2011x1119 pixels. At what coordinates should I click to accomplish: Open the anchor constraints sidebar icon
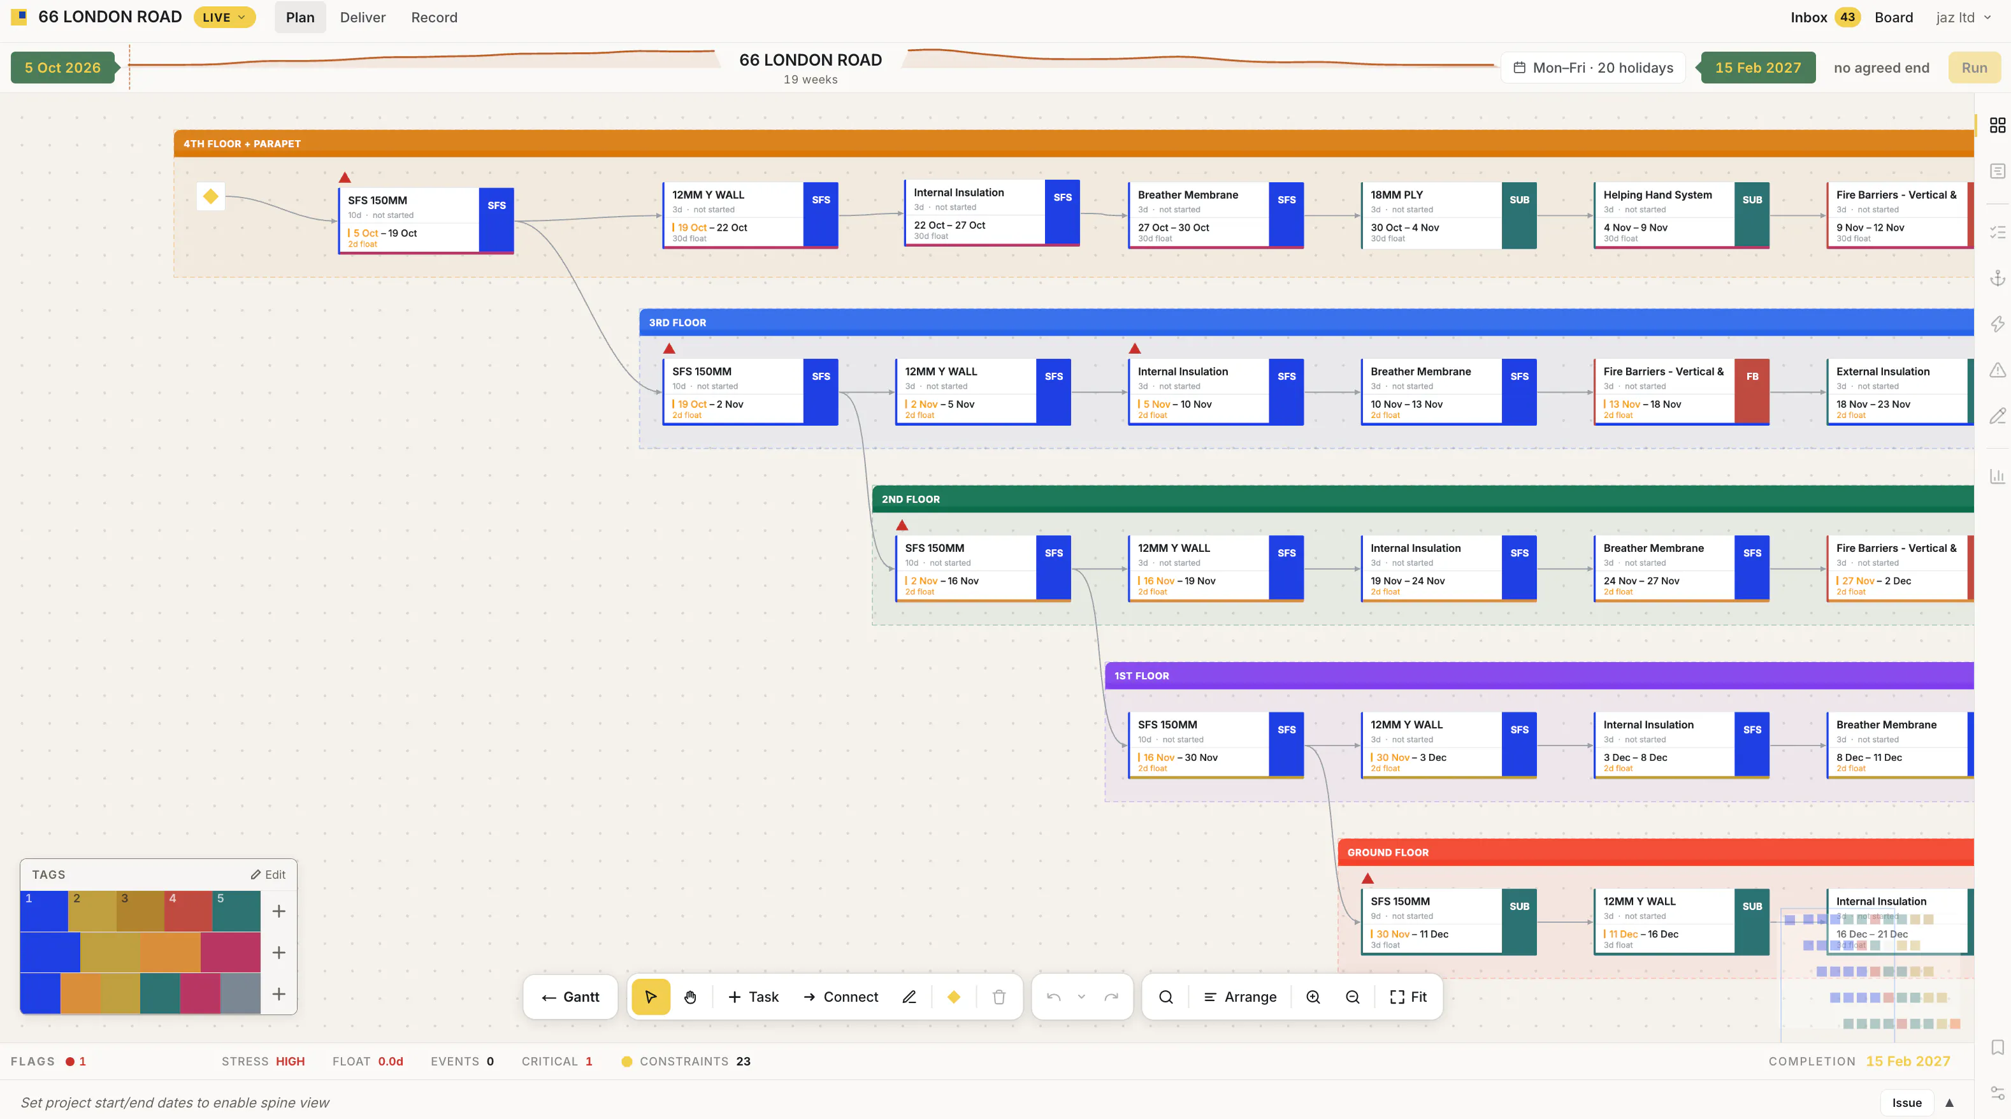click(1997, 278)
